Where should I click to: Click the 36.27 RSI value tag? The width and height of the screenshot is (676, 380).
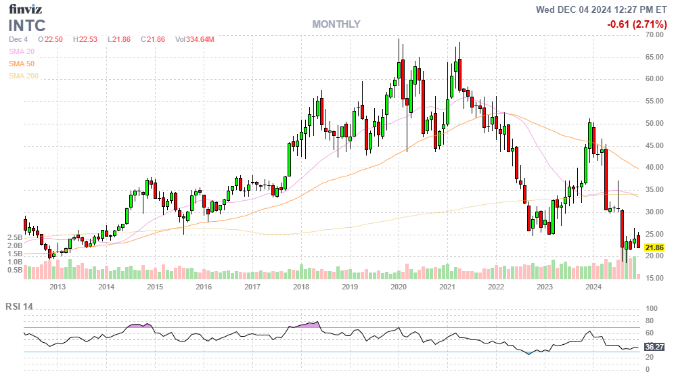click(x=654, y=347)
